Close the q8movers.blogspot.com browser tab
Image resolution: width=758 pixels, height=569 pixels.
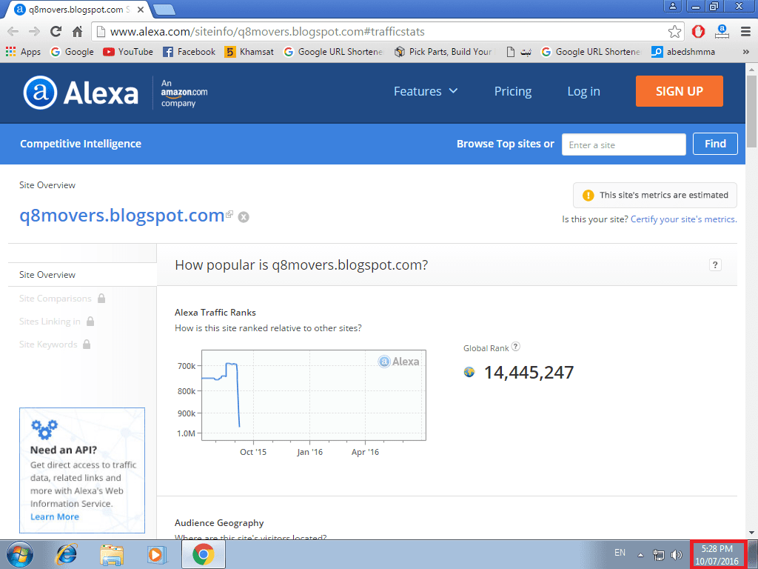click(x=141, y=10)
